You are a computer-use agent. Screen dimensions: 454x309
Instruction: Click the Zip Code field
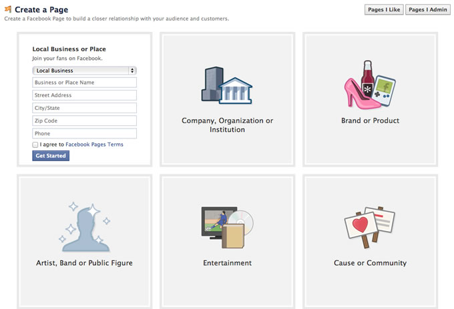(84, 121)
